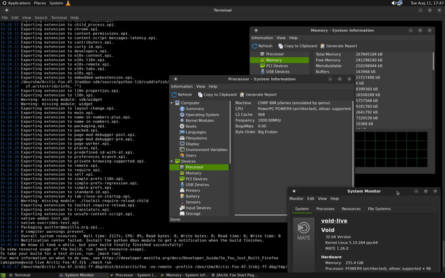445x278 pixels.
Task: Switch to Resources tab in System Monitor
Action: pos(351,208)
